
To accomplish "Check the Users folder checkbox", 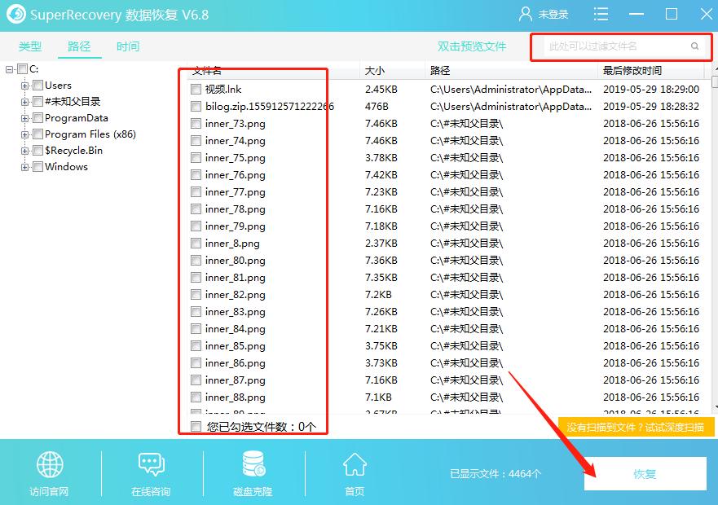I will coord(37,85).
